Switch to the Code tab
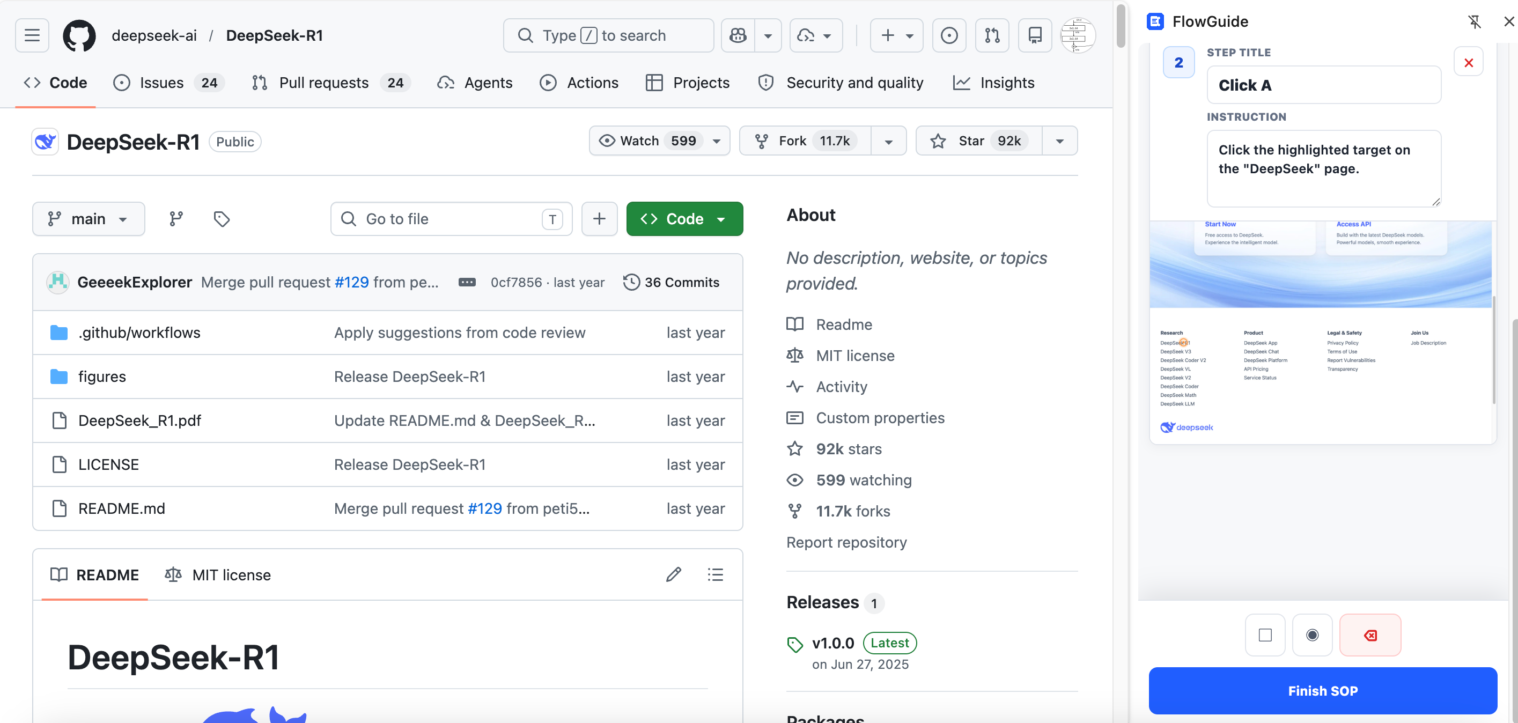Image resolution: width=1518 pixels, height=723 pixels. click(x=55, y=83)
